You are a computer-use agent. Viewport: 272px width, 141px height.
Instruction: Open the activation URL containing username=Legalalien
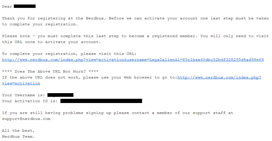click(x=133, y=60)
